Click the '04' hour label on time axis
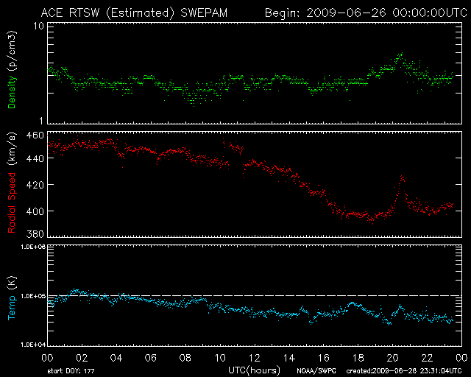471x377 pixels. click(116, 358)
